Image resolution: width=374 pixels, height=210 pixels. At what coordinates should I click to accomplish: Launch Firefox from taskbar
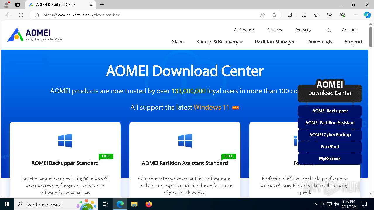click(148, 204)
